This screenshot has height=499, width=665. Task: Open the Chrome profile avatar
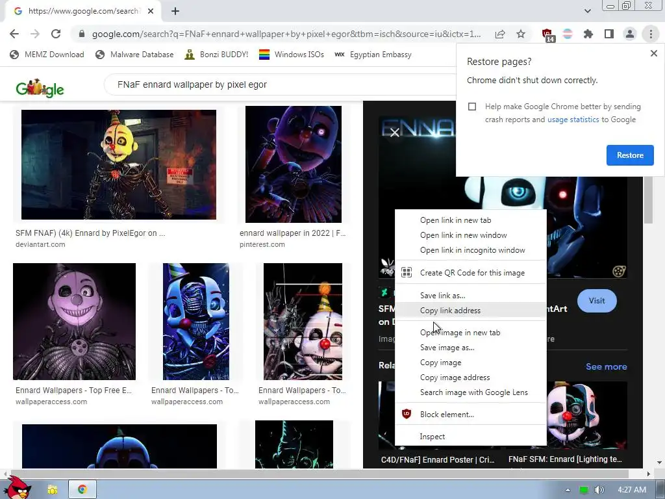(630, 34)
